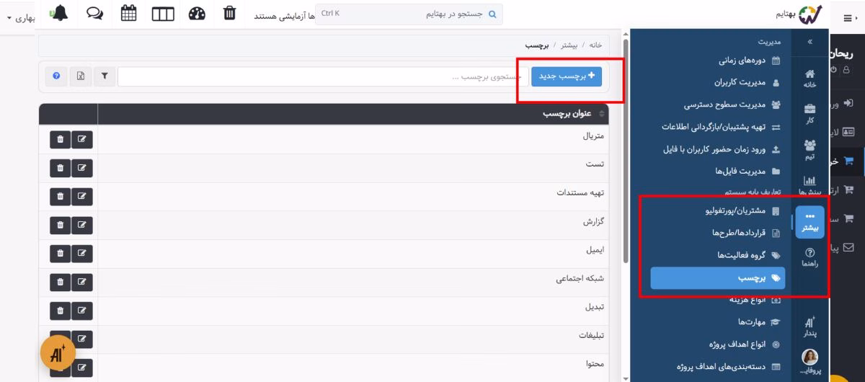865x382 pixels.
Task: Go to بیشتر breadcrumb link
Action: (x=569, y=45)
